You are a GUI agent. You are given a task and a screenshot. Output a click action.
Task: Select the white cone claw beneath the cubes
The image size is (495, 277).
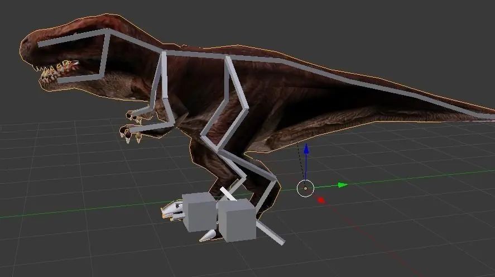point(208,236)
